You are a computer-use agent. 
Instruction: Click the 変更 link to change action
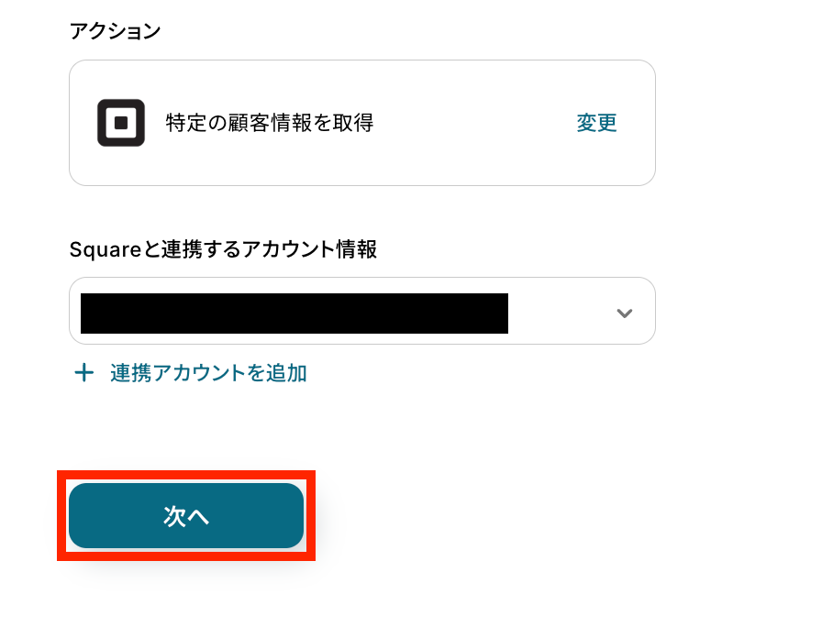click(596, 123)
